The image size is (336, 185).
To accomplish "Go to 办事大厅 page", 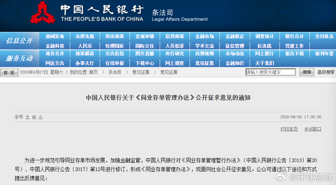I will [85, 63].
